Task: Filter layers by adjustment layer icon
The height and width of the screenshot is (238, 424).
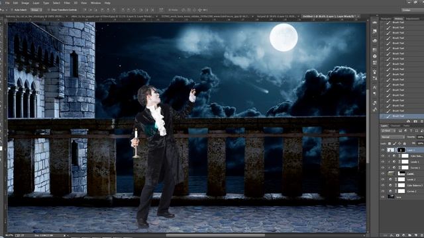Action: (x=405, y=131)
